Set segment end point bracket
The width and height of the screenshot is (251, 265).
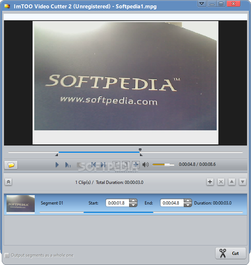(x=126, y=165)
